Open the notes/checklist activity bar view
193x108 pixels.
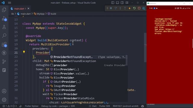(x=4, y=70)
